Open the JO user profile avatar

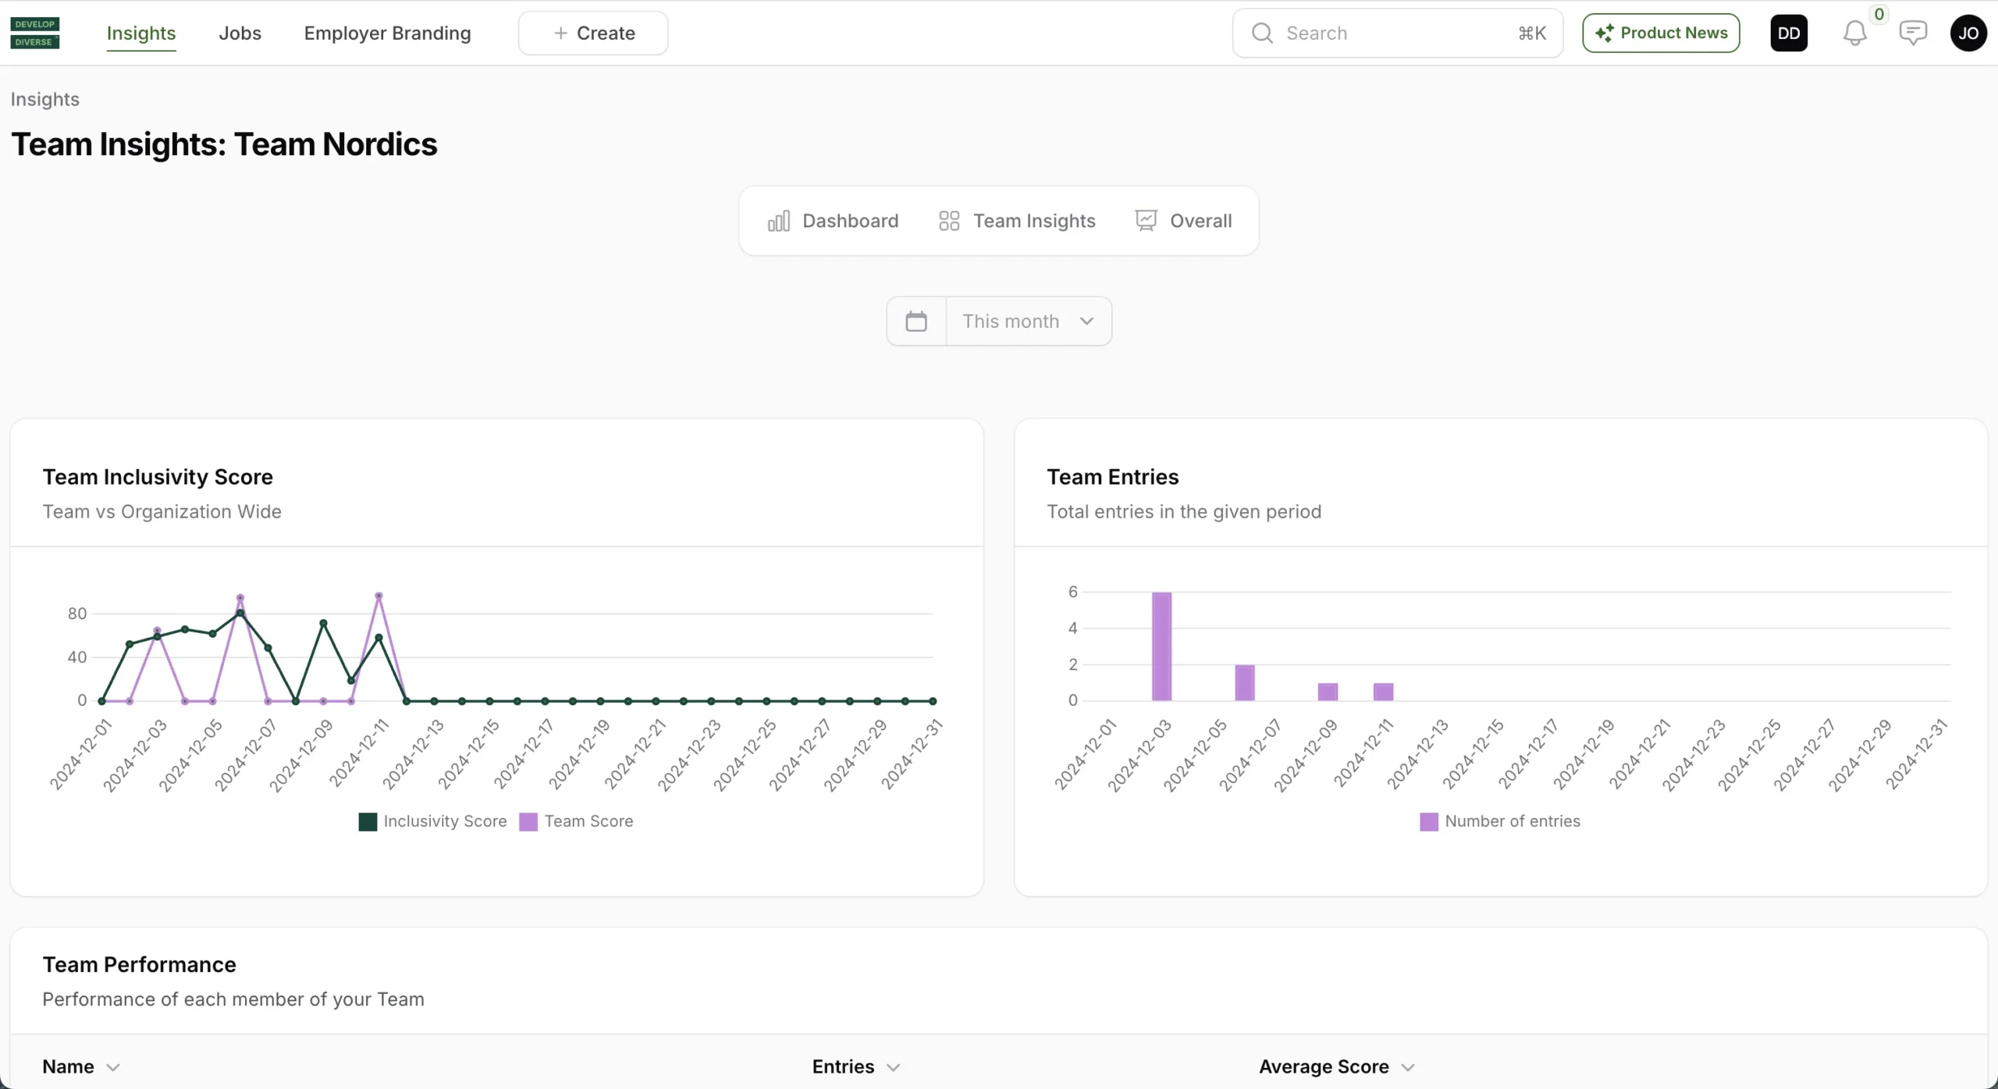1968,33
